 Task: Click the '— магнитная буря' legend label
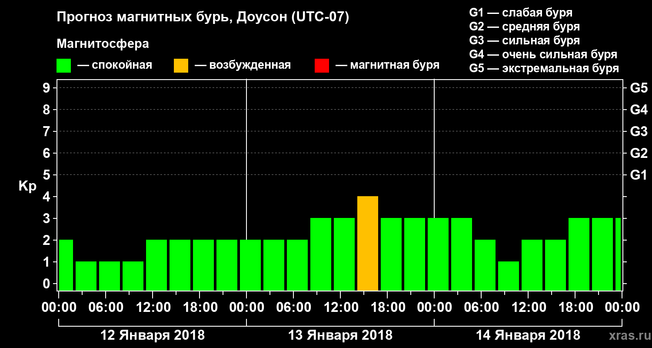(387, 65)
